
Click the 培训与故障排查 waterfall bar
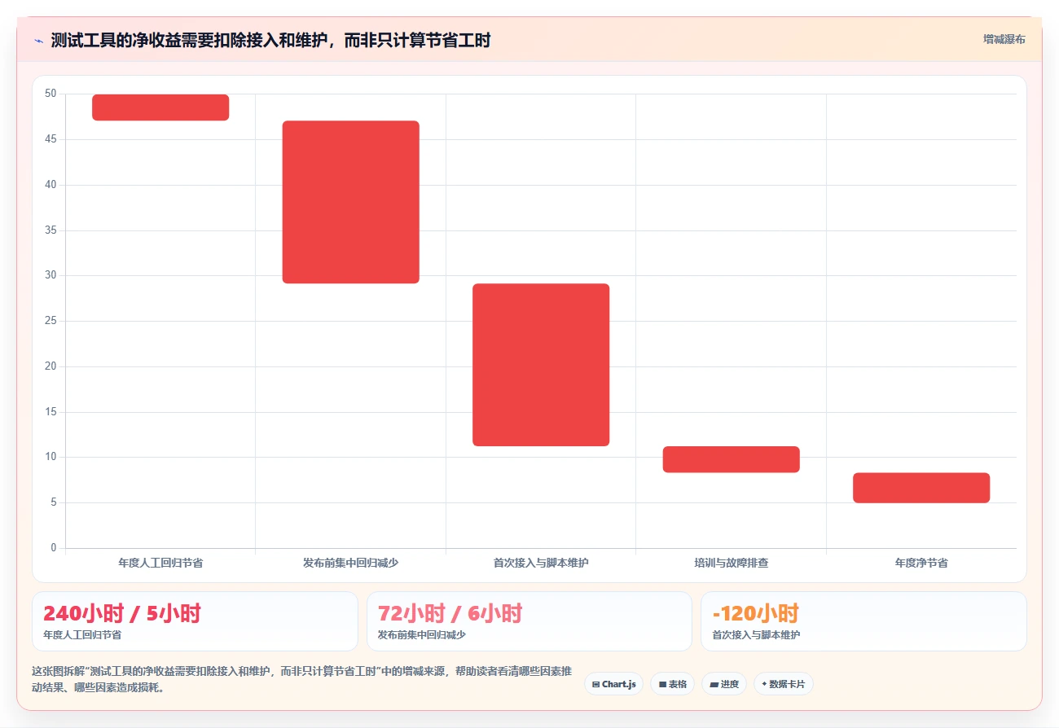click(x=731, y=459)
